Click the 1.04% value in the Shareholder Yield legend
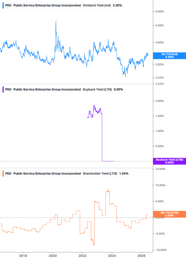 click(x=124, y=174)
